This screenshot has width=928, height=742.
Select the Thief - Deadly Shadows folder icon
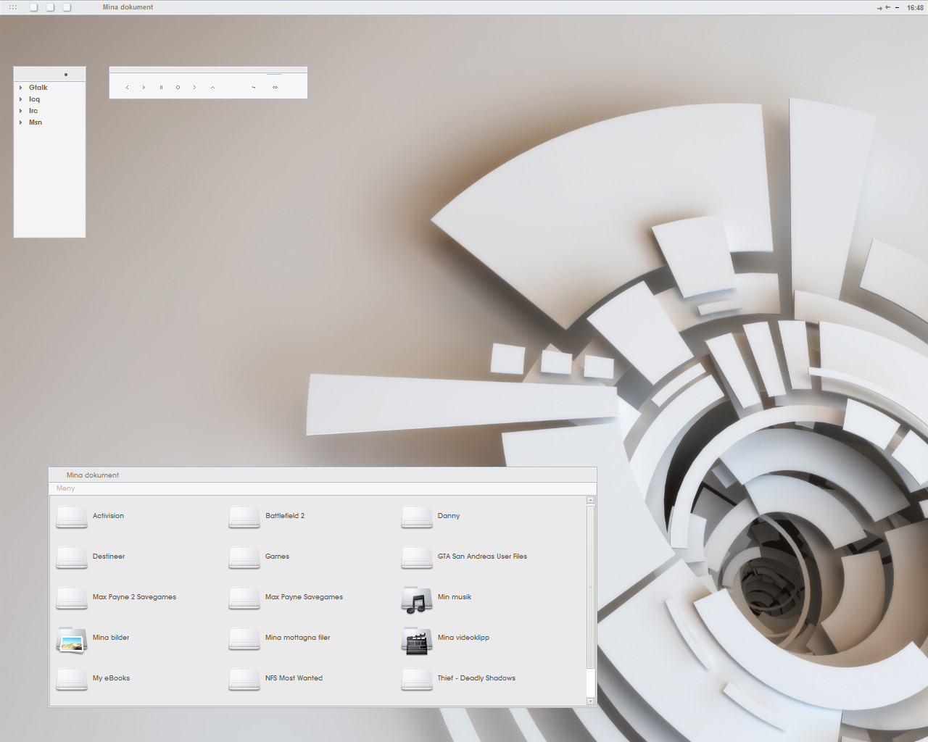coord(417,679)
